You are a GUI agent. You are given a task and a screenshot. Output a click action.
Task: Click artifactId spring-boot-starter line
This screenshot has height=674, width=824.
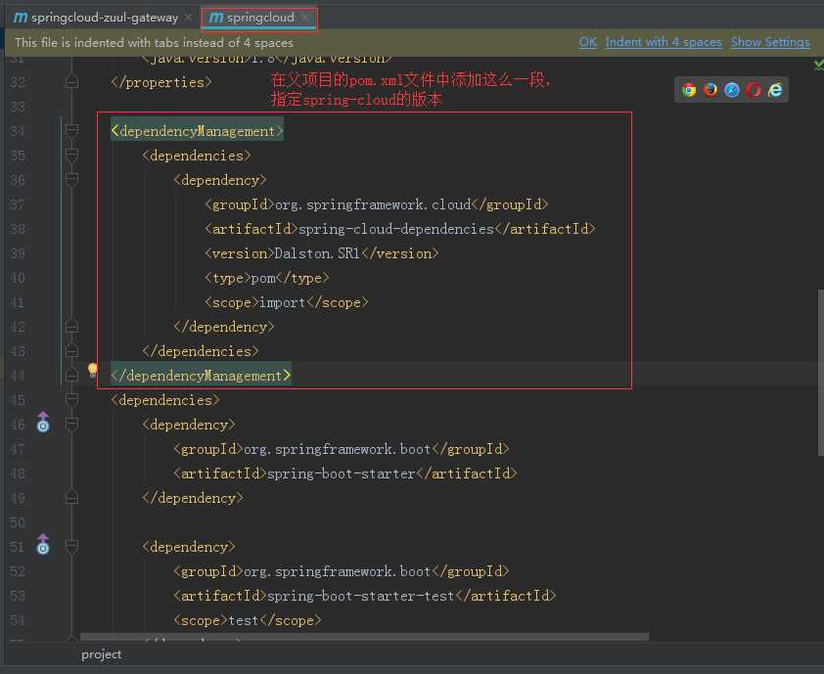[x=345, y=473]
